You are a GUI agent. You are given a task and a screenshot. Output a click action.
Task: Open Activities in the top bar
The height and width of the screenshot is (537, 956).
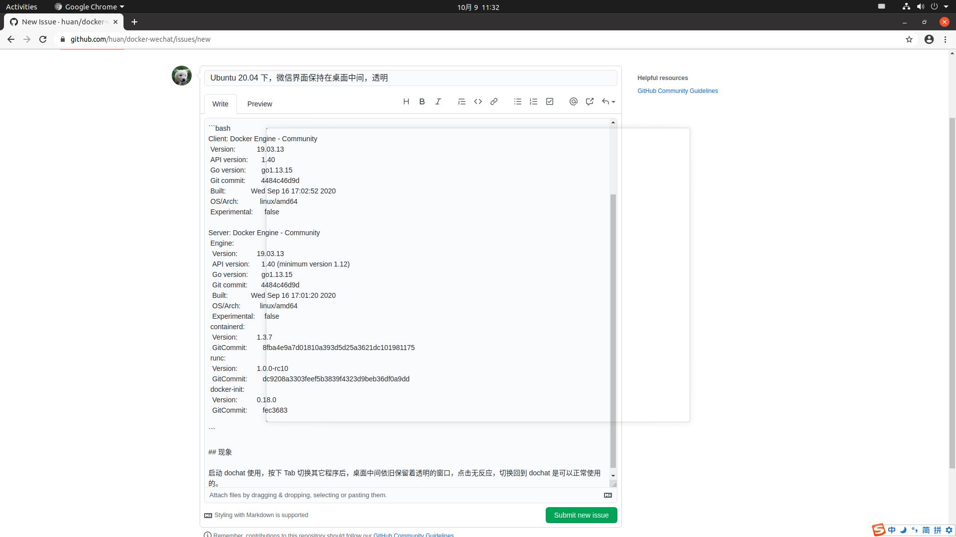(x=21, y=6)
